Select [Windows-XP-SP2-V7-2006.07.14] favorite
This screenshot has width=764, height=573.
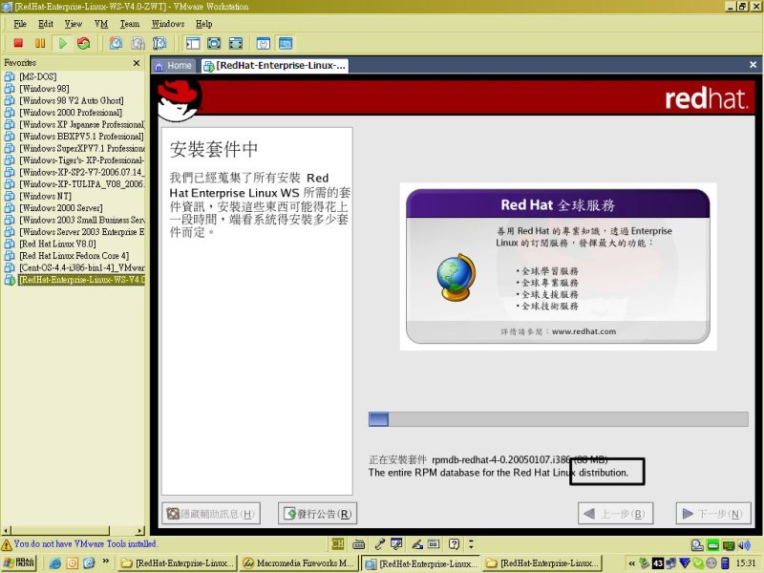tap(74, 172)
